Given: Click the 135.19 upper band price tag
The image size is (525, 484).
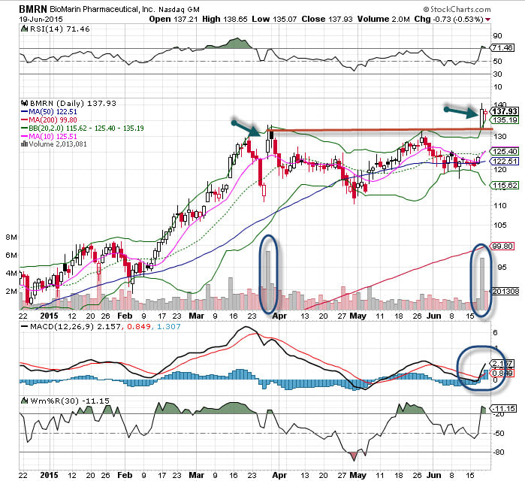Looking at the screenshot, I should pyautogui.click(x=505, y=120).
